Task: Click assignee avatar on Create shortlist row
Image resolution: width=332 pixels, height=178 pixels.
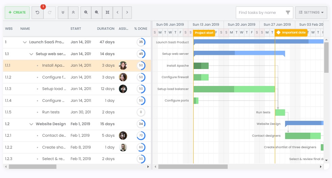Action: (x=123, y=147)
